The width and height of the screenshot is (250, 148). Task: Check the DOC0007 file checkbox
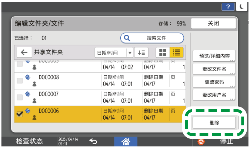20,97
